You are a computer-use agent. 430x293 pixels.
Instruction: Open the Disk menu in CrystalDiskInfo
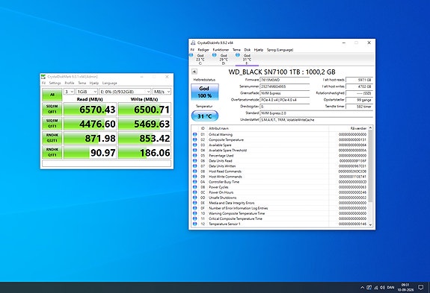248,50
